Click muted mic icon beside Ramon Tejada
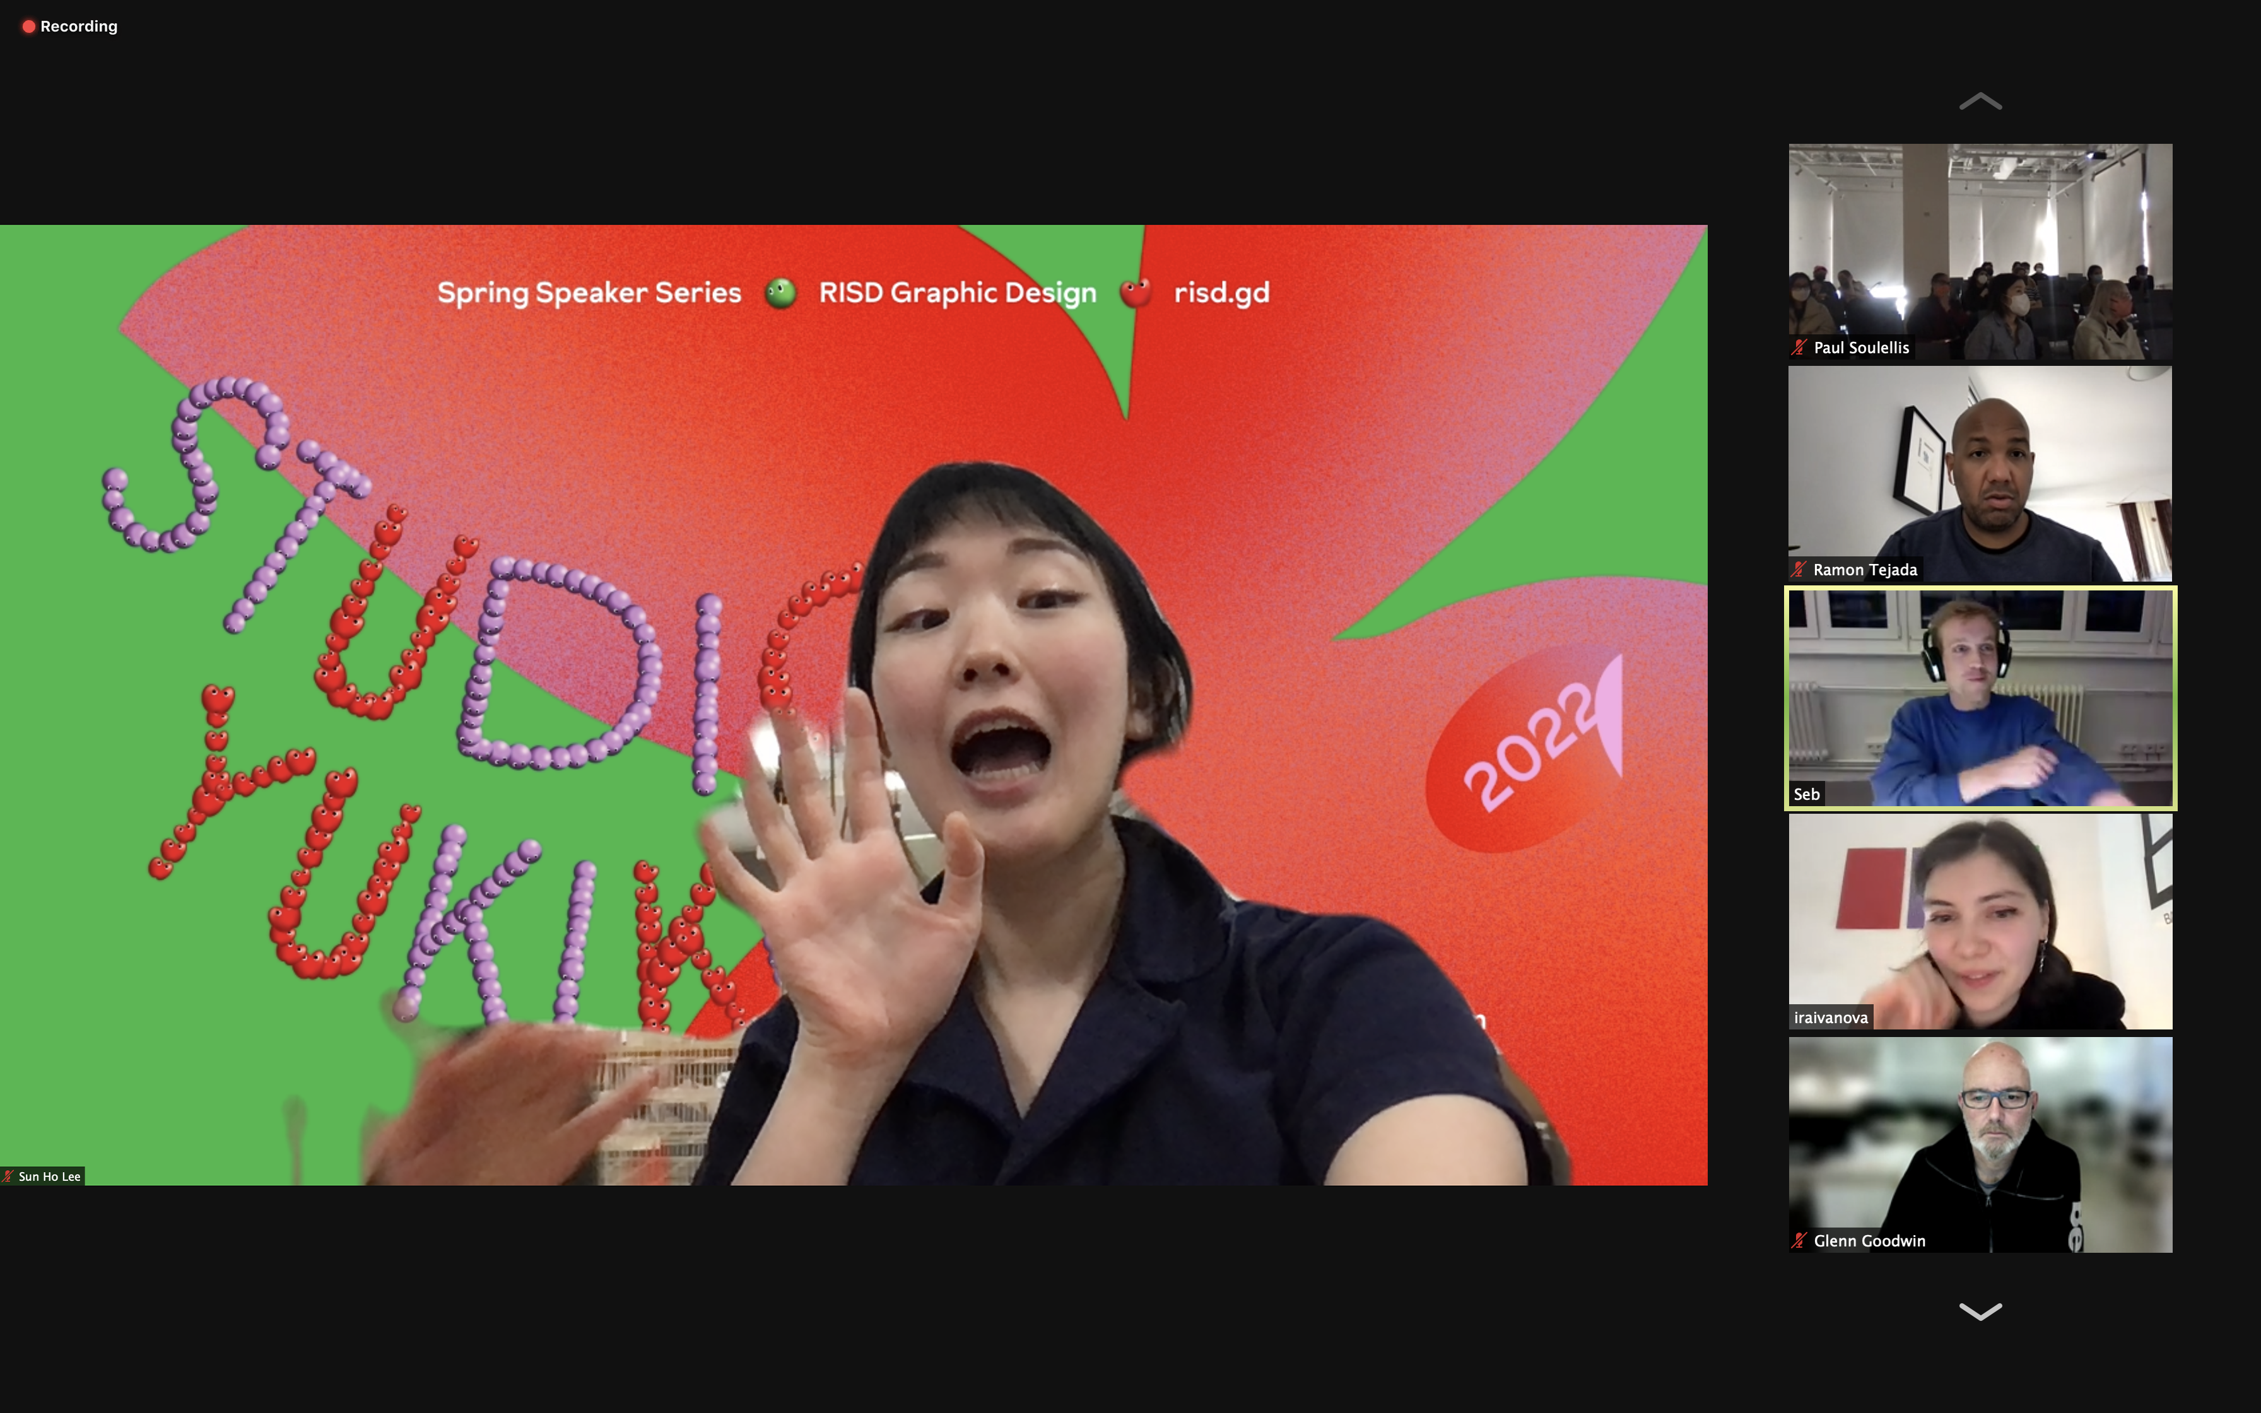Screen dimensions: 2261x1413 click(x=1799, y=570)
